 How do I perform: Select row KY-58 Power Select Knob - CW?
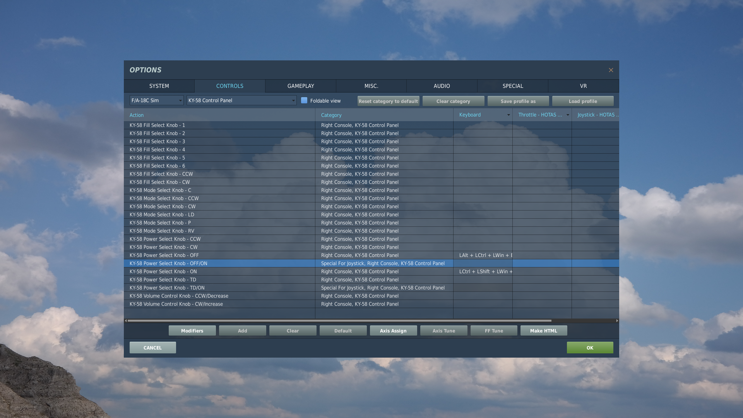(x=371, y=247)
